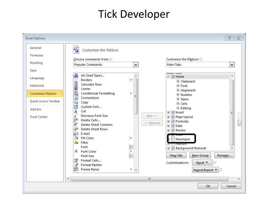Click the All Chart Types icon
This screenshot has height=201, width=268.
(76, 75)
